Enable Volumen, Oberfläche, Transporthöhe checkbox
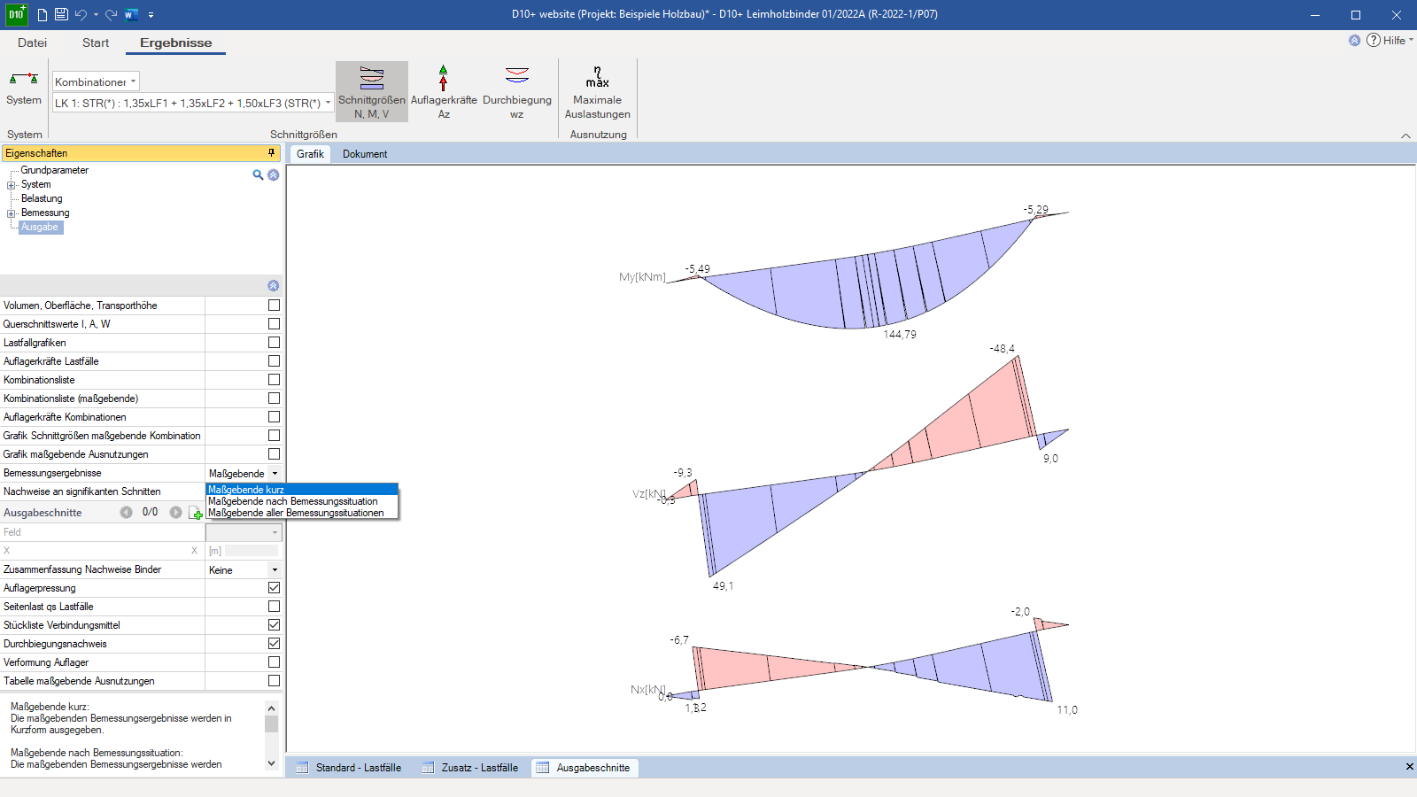 [274, 305]
